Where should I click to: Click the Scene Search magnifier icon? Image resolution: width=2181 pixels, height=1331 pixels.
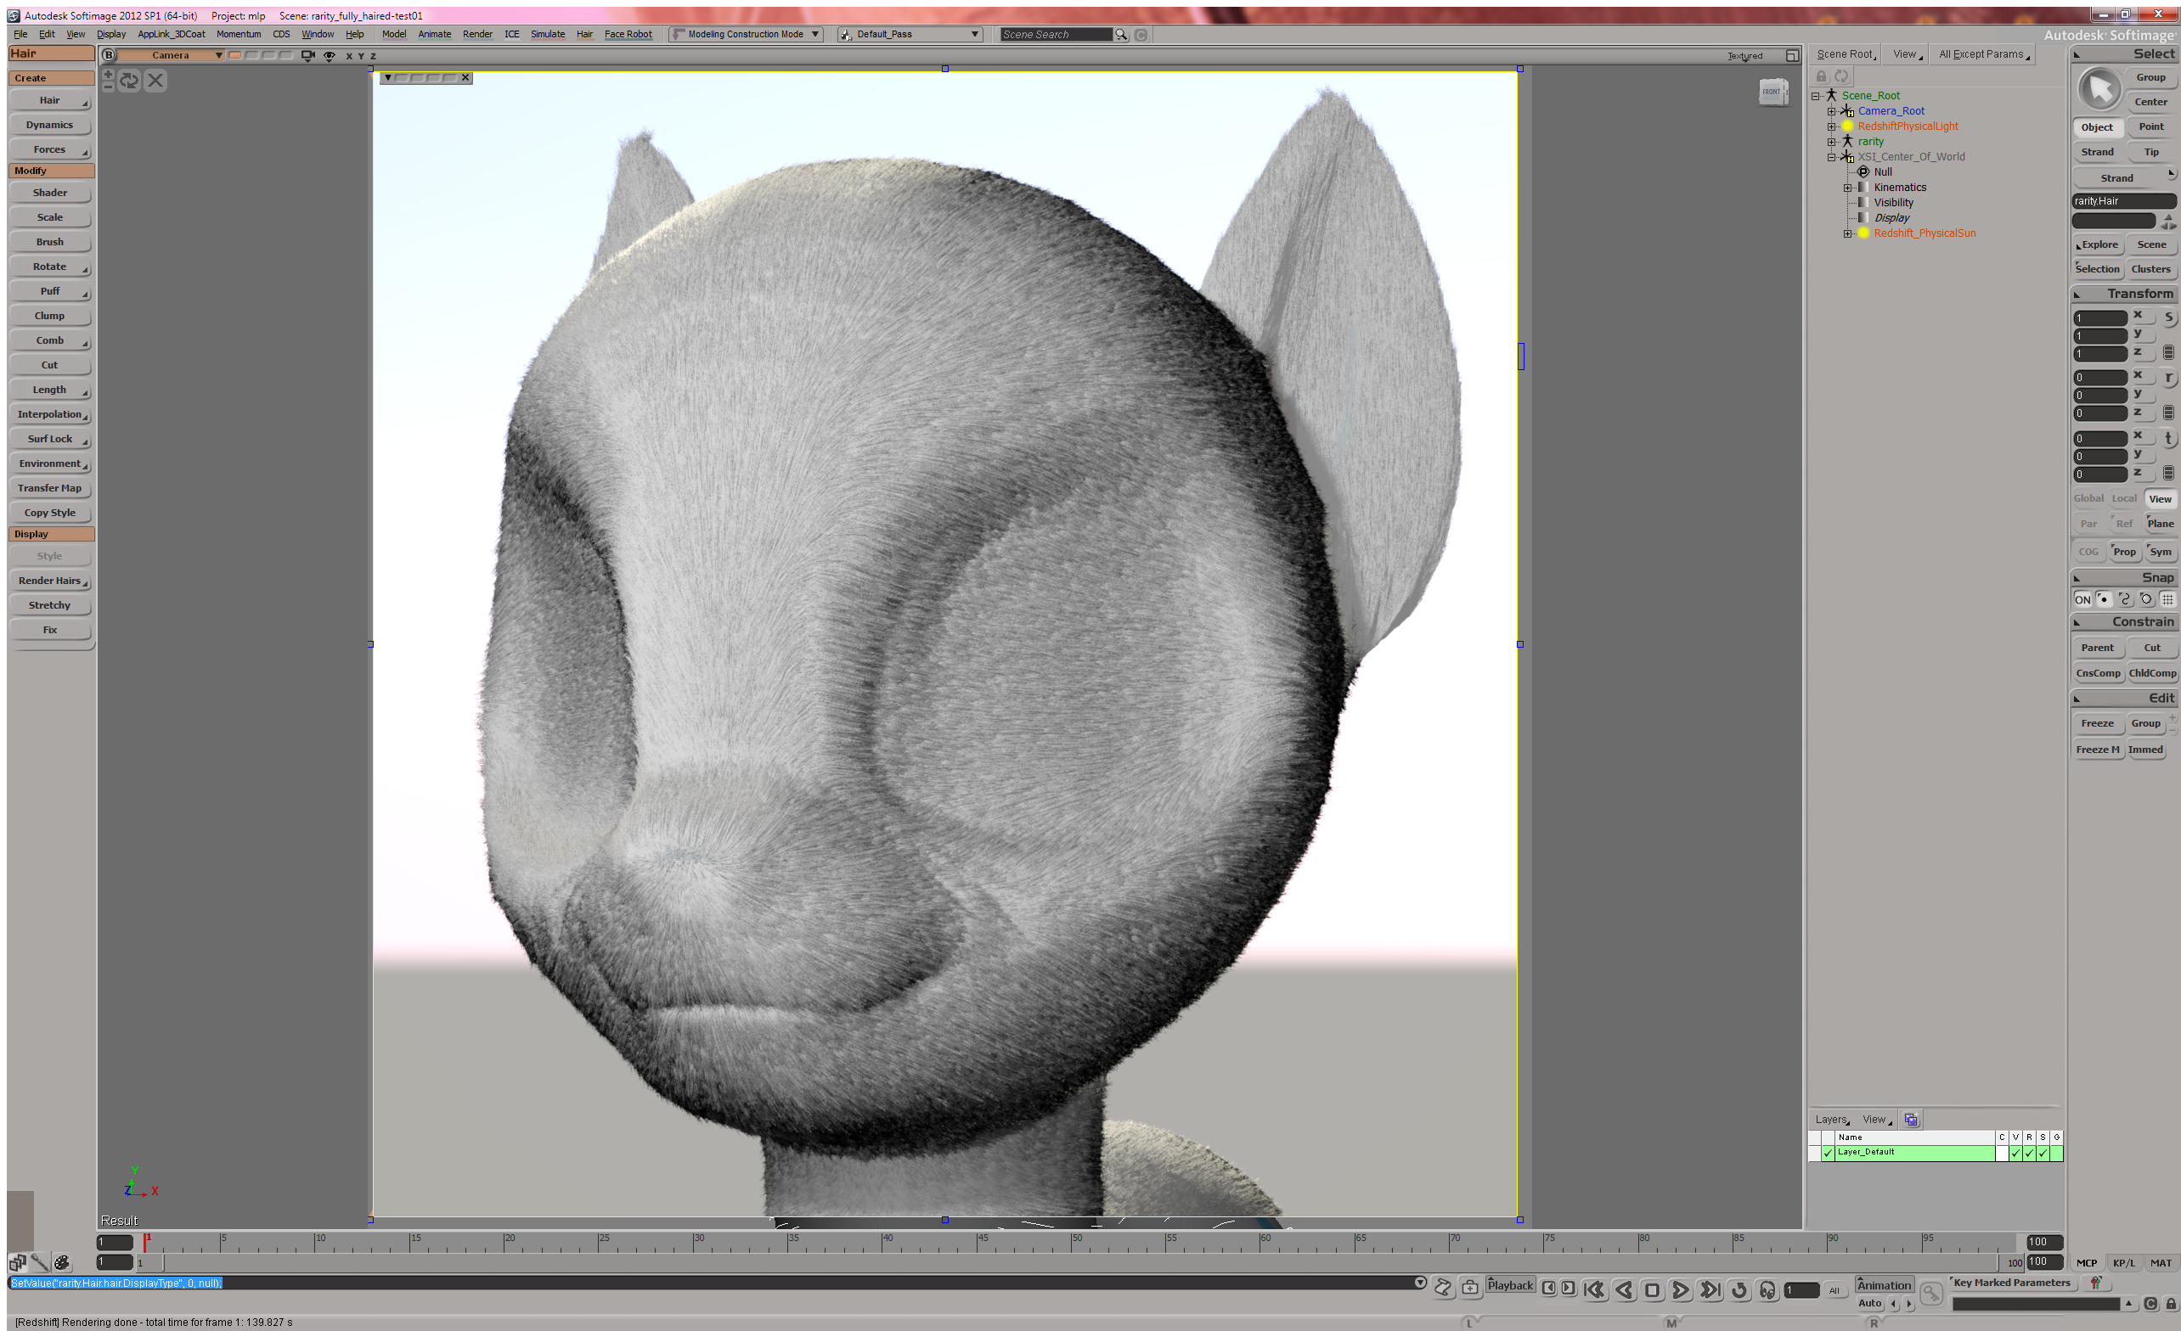point(1120,35)
